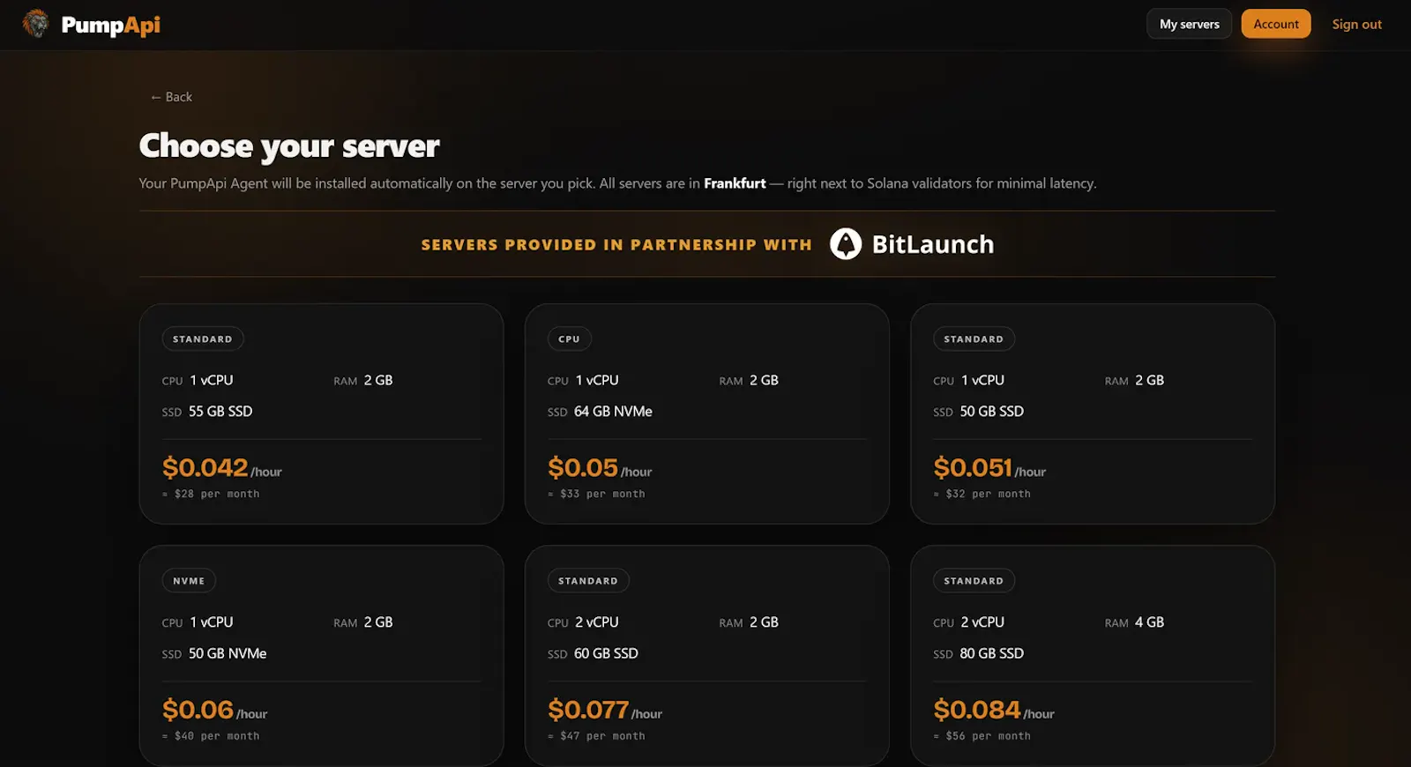Click the Choose your server heading
This screenshot has height=767, width=1411.
coord(289,145)
